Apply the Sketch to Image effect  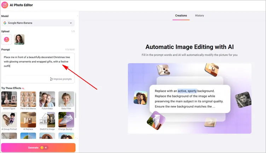tap(47, 120)
